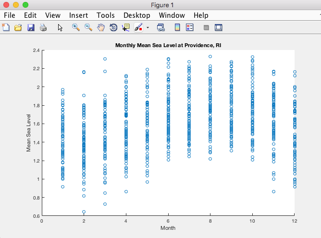This screenshot has width=321, height=238.
Task: Click the New Figure icon
Action: [6, 27]
